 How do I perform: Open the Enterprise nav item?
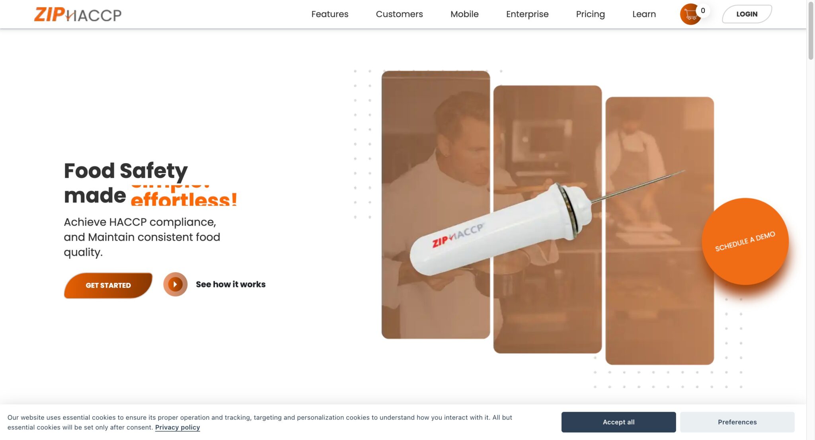[x=527, y=14]
